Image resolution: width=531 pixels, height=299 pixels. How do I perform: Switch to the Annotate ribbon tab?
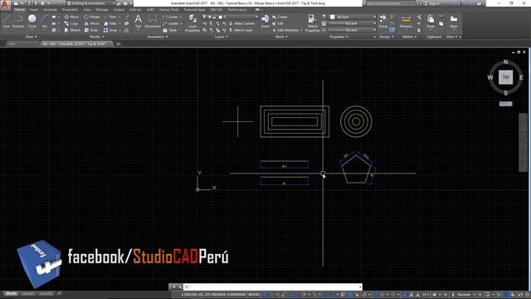(50, 10)
